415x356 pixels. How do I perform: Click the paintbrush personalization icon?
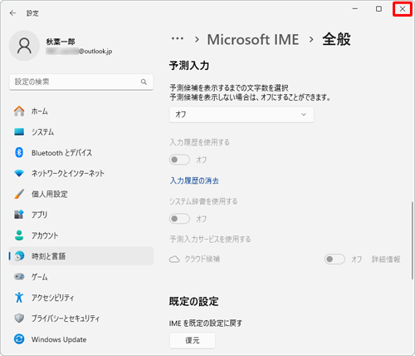point(19,194)
